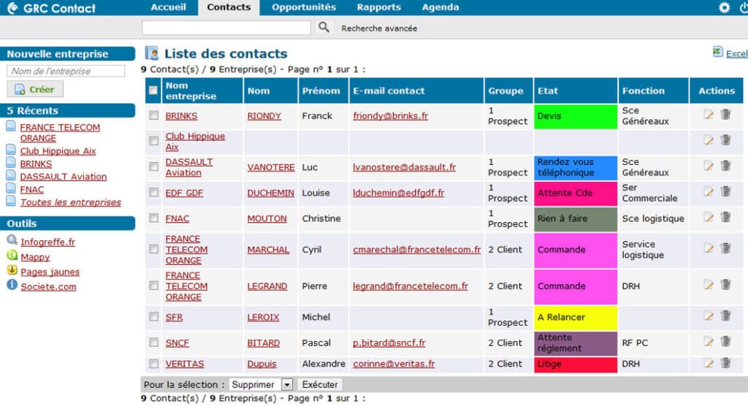Check the EDF GDF row checkbox
748x406 pixels.
pyautogui.click(x=153, y=192)
